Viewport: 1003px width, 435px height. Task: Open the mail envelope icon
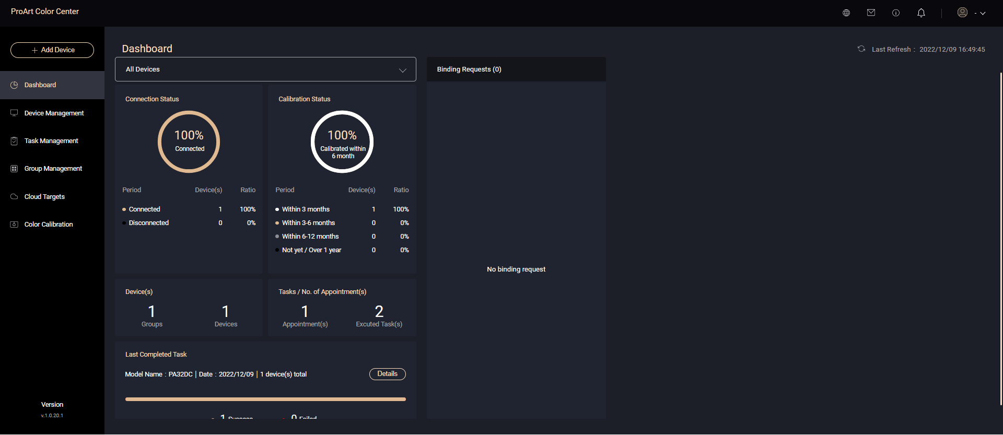[871, 13]
